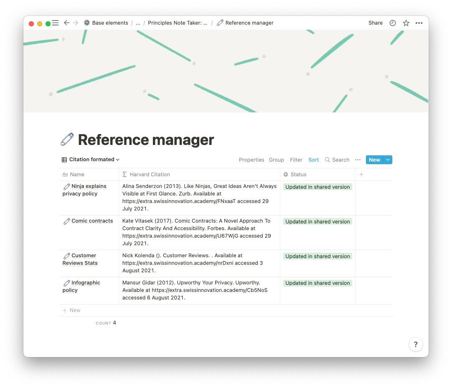
Task: Expand the Citation formated view dropdown
Action: [91, 160]
